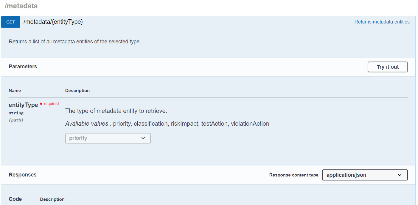The width and height of the screenshot is (418, 205).
Task: Open the priority entityType dropdown
Action: 108,138
